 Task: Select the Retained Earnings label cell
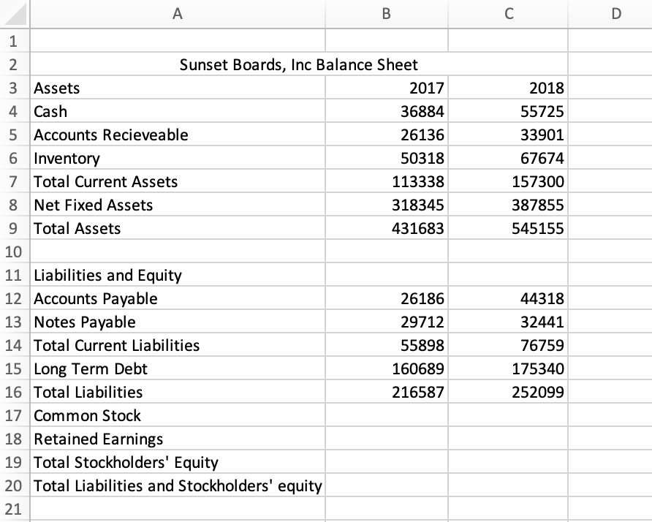pyautogui.click(x=110, y=439)
